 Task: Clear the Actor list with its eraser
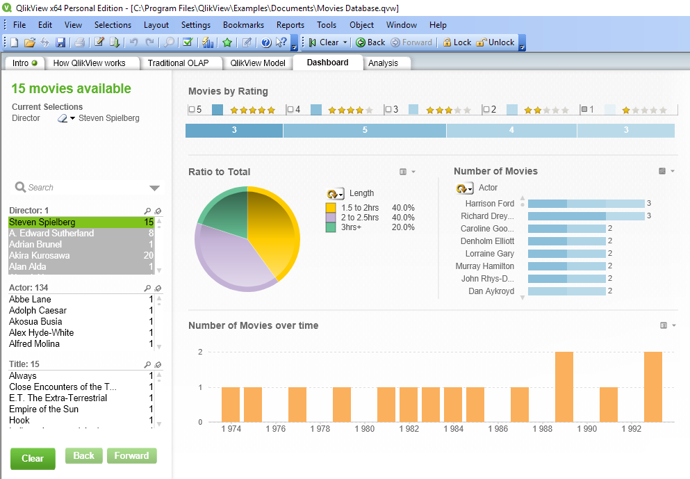click(x=158, y=288)
